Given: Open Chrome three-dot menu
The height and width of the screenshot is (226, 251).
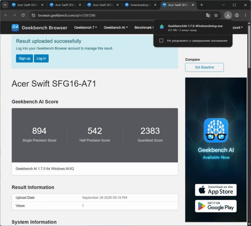Looking at the screenshot, I should (245, 15).
